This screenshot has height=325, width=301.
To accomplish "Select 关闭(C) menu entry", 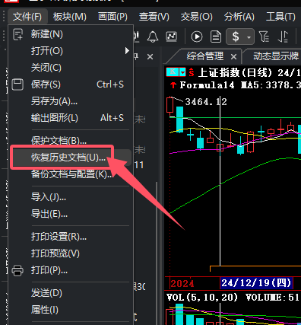I will pyautogui.click(x=71, y=68).
